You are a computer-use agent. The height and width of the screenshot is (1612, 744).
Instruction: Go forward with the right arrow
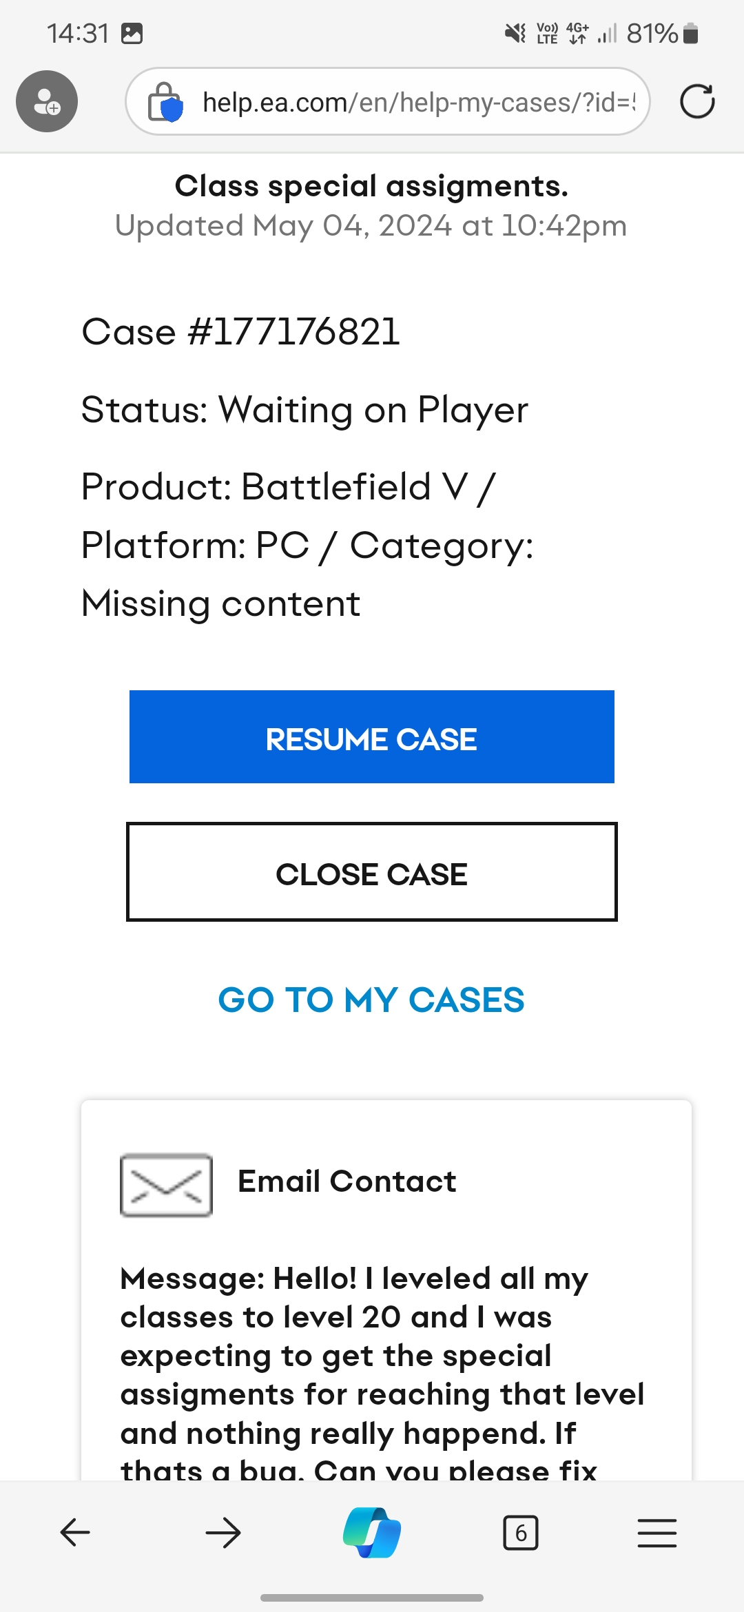pyautogui.click(x=223, y=1533)
